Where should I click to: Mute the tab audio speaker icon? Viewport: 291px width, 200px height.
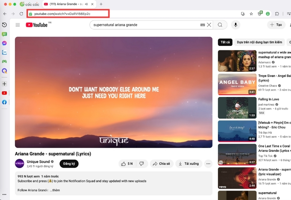[86, 4]
